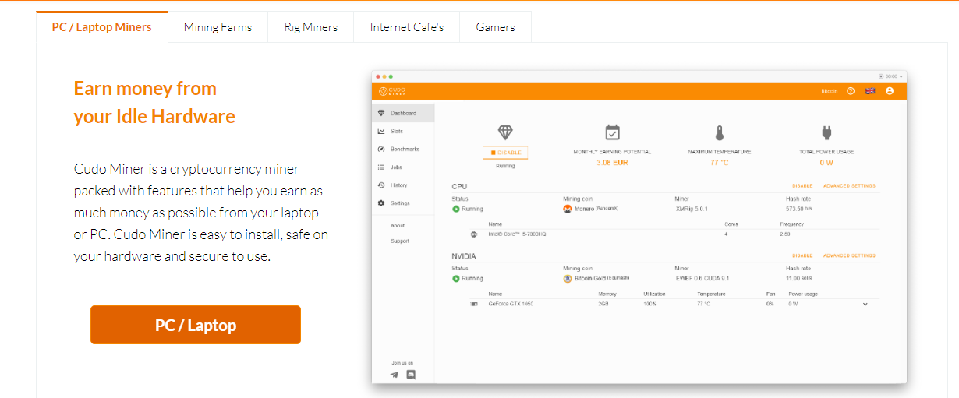Click GeForce GTX 1050 name
Viewport: 959px width, 398px height.
[x=511, y=304]
